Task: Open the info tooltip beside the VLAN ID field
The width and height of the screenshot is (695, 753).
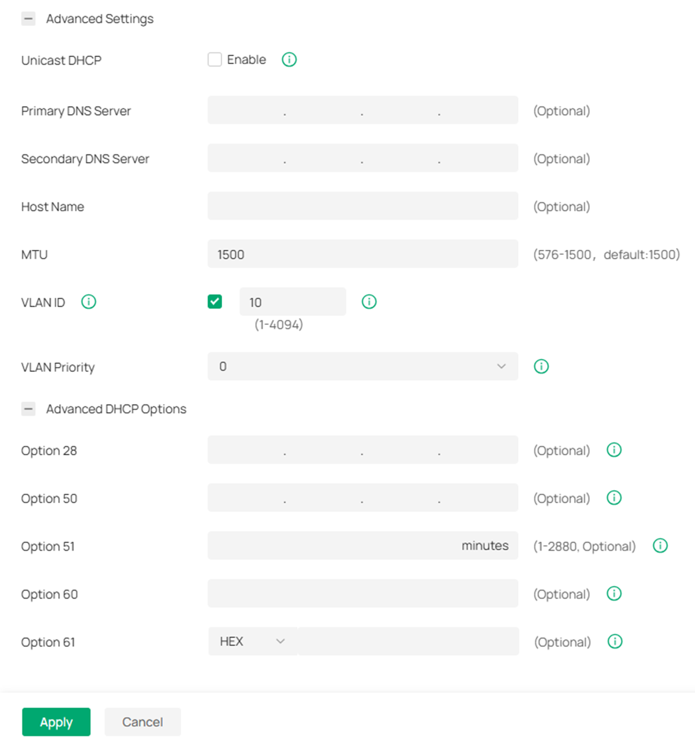Action: (369, 301)
